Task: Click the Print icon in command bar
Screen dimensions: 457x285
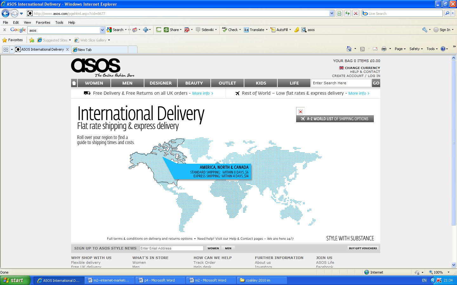Action: [384, 49]
